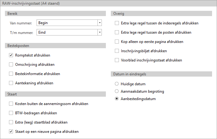Screen dimensions: 217x139
Task: Uncheck Romptekst afdrukken checkbox
Action: (x=11, y=55)
